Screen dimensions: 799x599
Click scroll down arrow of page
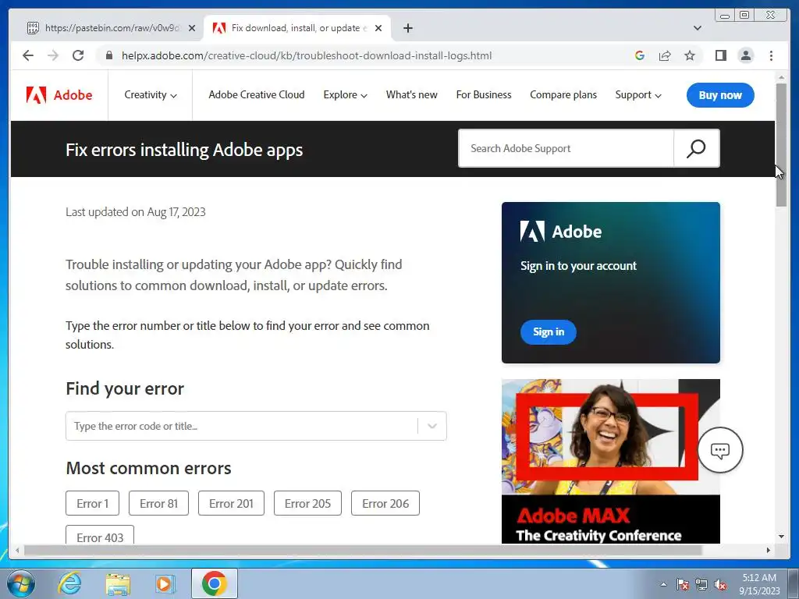[x=781, y=537]
